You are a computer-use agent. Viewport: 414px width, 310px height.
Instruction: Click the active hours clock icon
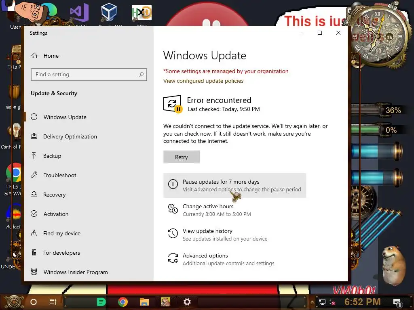click(173, 209)
